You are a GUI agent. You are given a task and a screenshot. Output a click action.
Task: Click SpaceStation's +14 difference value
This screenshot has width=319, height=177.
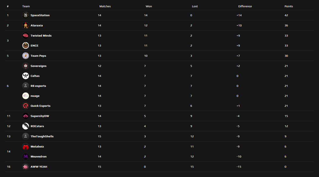pyautogui.click(x=239, y=15)
